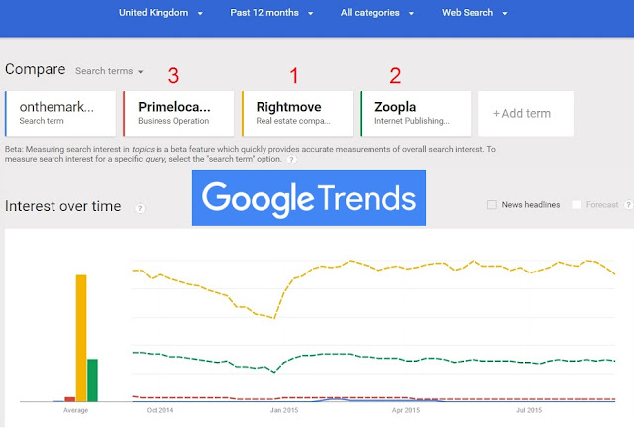Viewport: 634px width, 435px height.
Task: Click the Jan 2015 axis marker
Action: [284, 410]
